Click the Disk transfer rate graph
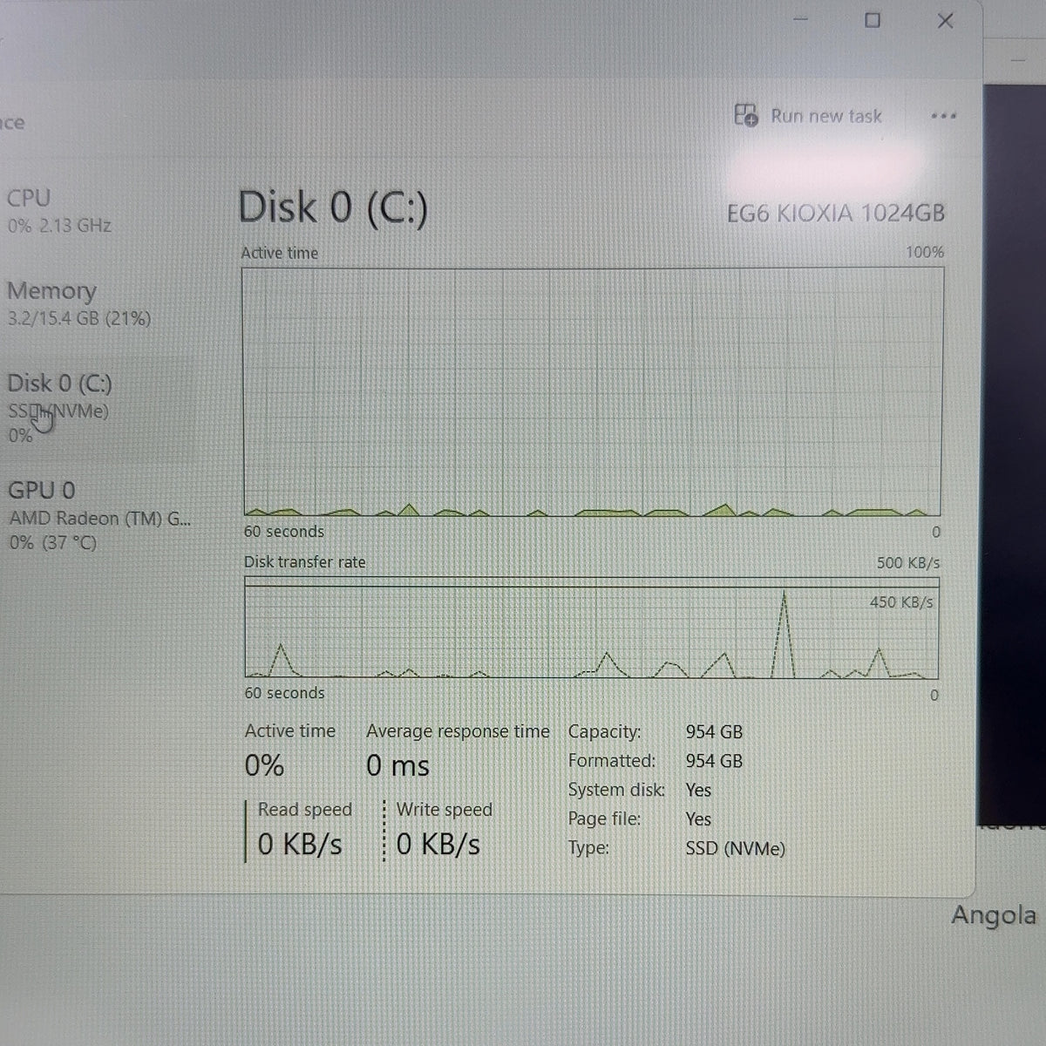The image size is (1046, 1046). (x=591, y=628)
